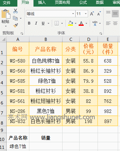
Task: Switch to the 插入 (Insert) tab
Action: pos(42,3)
